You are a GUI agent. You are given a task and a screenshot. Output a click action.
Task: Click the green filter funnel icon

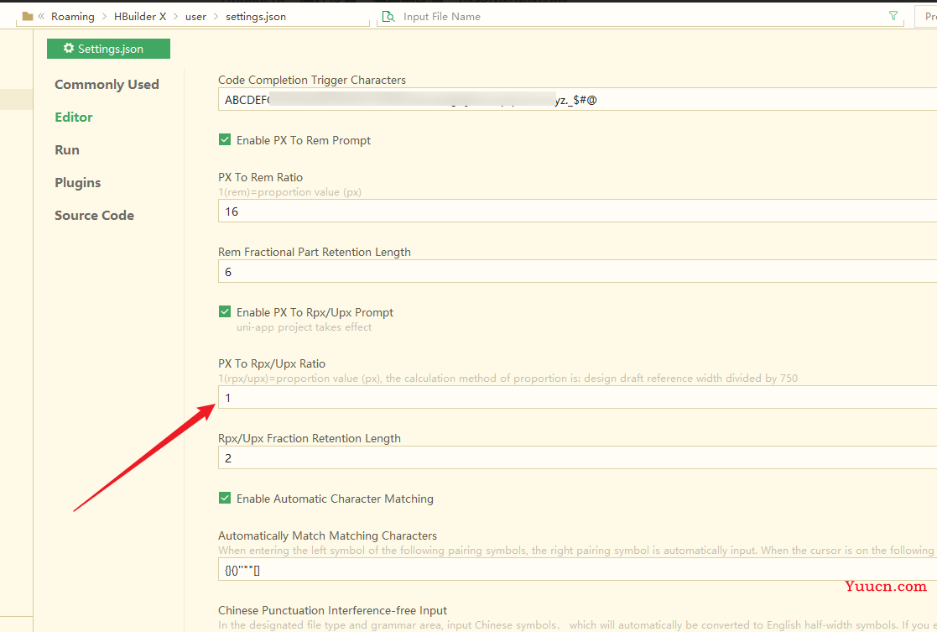(893, 16)
